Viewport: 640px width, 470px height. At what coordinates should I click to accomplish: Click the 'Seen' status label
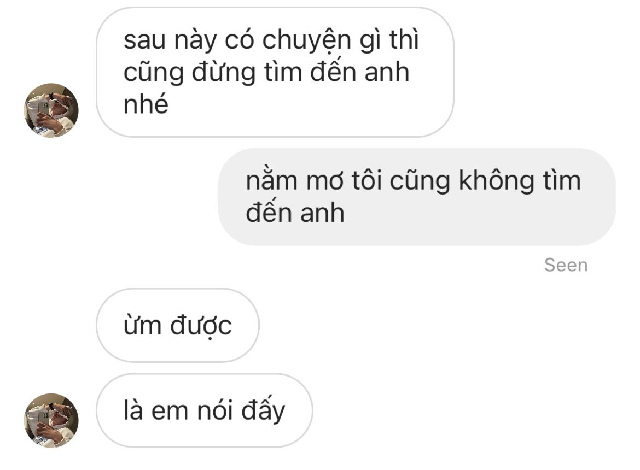tap(566, 265)
